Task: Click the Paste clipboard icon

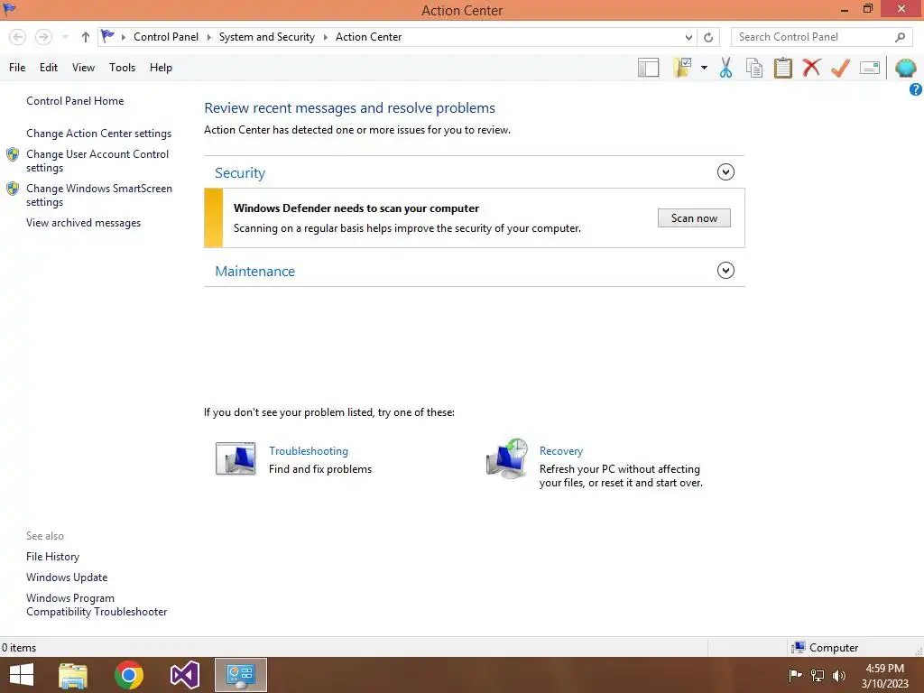Action: click(x=782, y=68)
